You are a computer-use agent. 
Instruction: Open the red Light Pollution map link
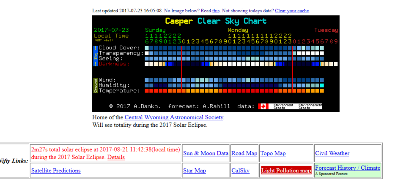pos(286,171)
